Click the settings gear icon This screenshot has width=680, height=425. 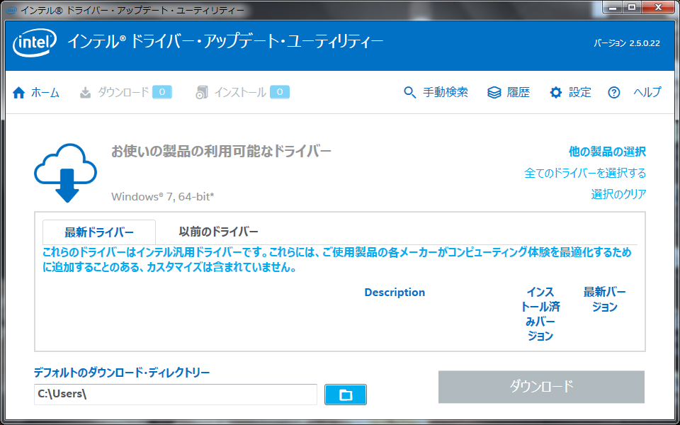(x=556, y=92)
